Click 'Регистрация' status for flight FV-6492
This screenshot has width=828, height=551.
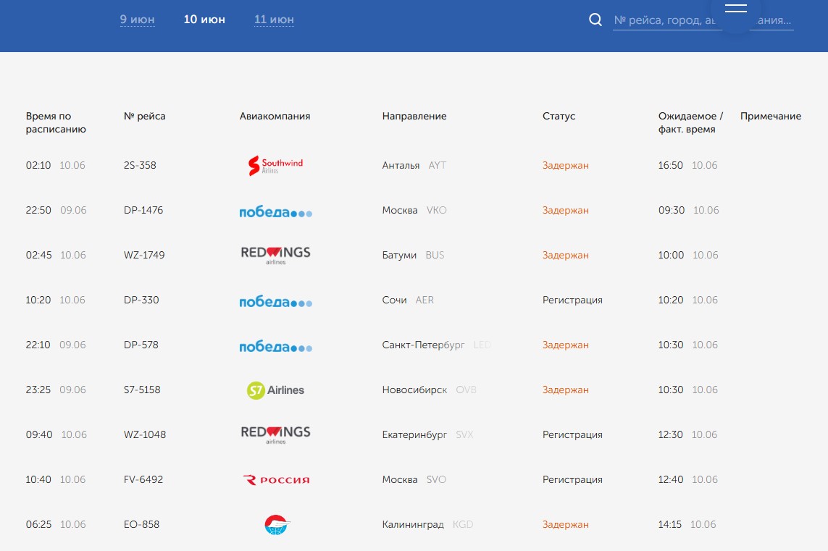[x=572, y=479]
